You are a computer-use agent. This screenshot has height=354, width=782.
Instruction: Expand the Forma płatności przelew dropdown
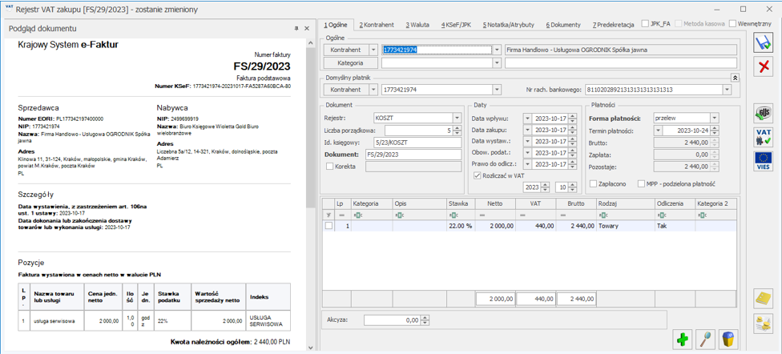coord(714,119)
